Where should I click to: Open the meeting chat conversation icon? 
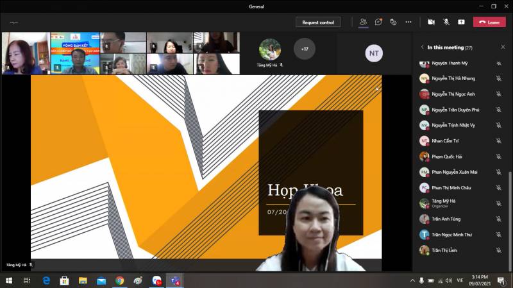(x=378, y=22)
